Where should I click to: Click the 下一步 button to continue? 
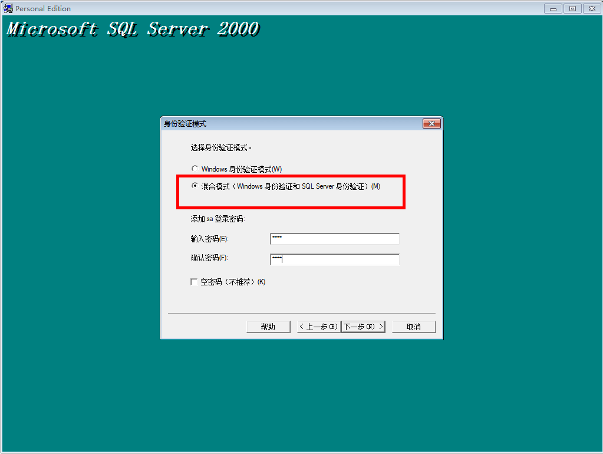point(363,326)
